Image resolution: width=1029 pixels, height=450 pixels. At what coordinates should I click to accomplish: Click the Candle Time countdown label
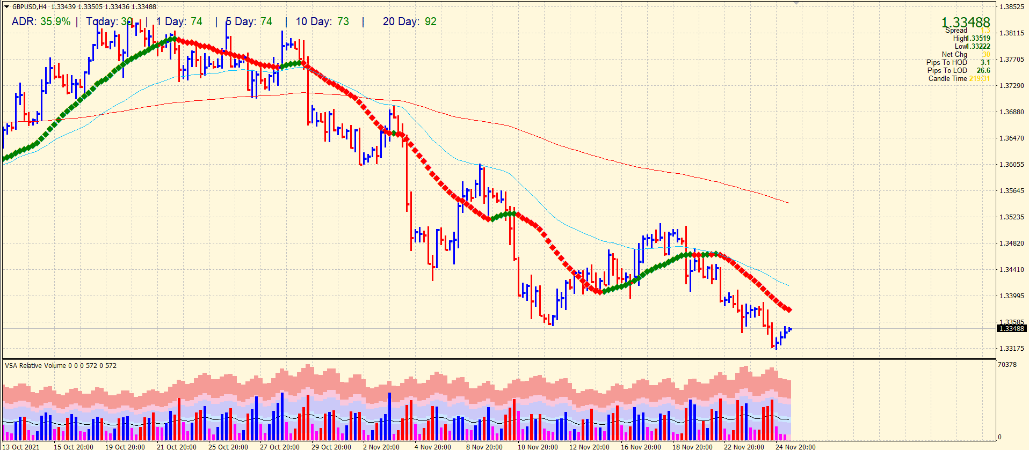click(947, 78)
